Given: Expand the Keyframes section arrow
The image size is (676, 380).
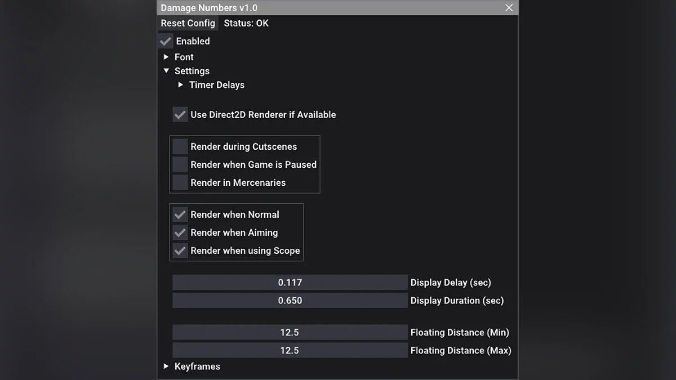Looking at the screenshot, I should [x=166, y=366].
